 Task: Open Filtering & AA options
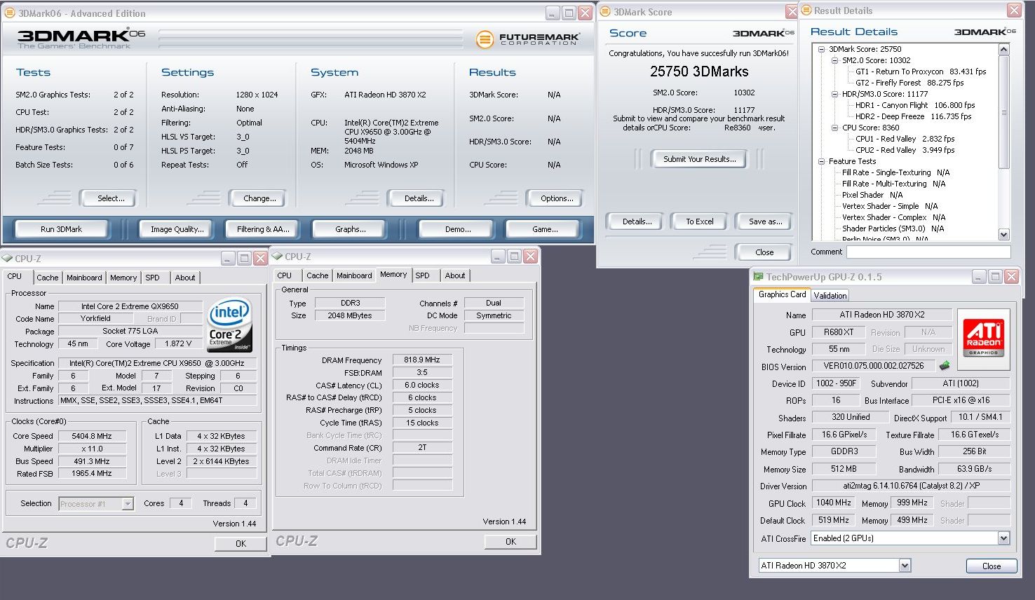coord(263,229)
